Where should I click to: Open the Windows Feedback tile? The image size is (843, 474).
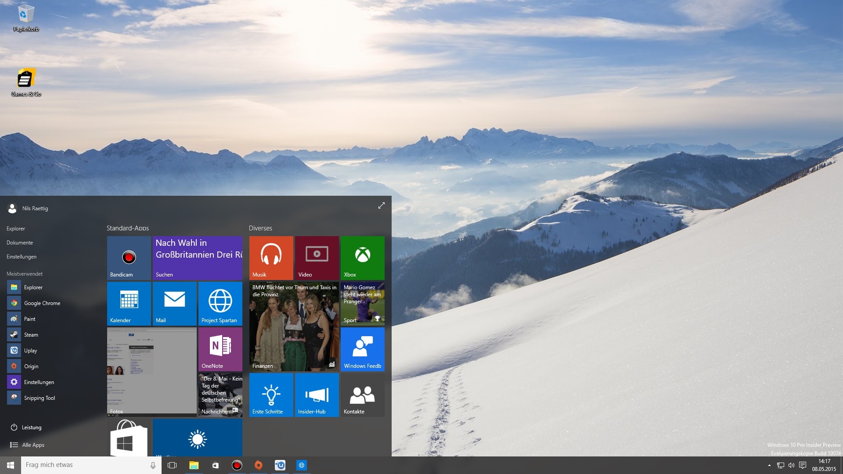[363, 349]
